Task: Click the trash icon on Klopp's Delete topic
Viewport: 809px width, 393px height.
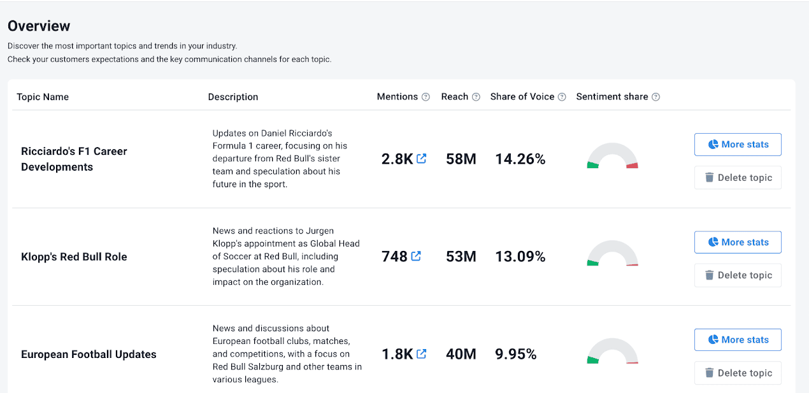Action: click(x=710, y=275)
